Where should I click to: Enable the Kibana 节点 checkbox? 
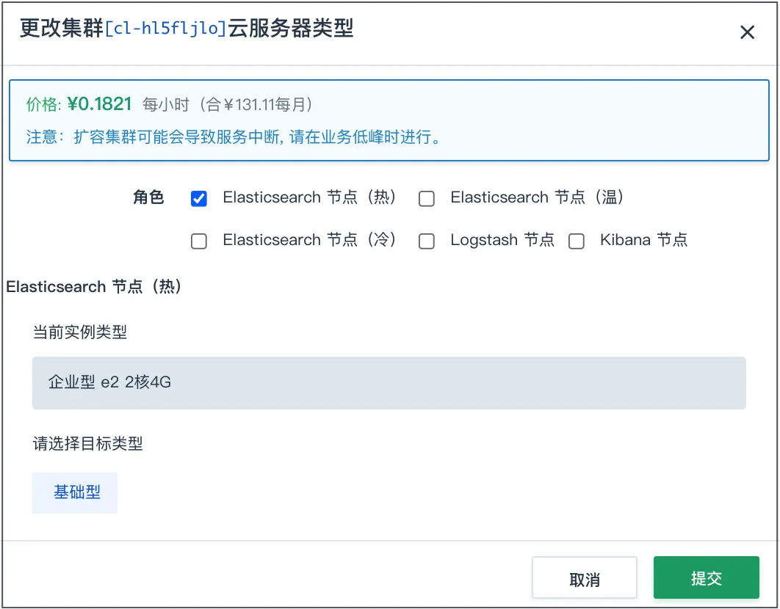pyautogui.click(x=576, y=241)
